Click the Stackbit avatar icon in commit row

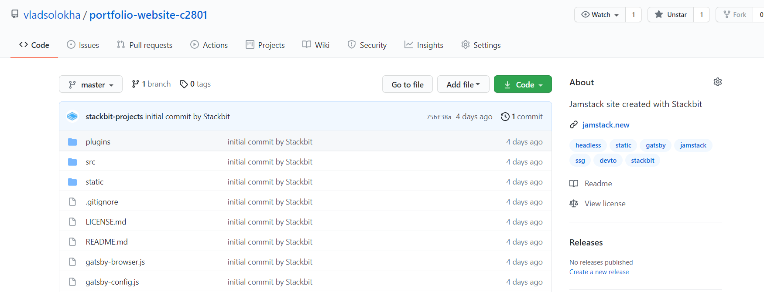(72, 116)
